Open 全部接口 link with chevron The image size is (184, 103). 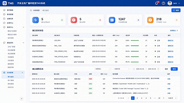(174, 31)
